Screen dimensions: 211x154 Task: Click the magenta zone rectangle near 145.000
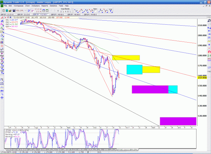(x=150, y=89)
